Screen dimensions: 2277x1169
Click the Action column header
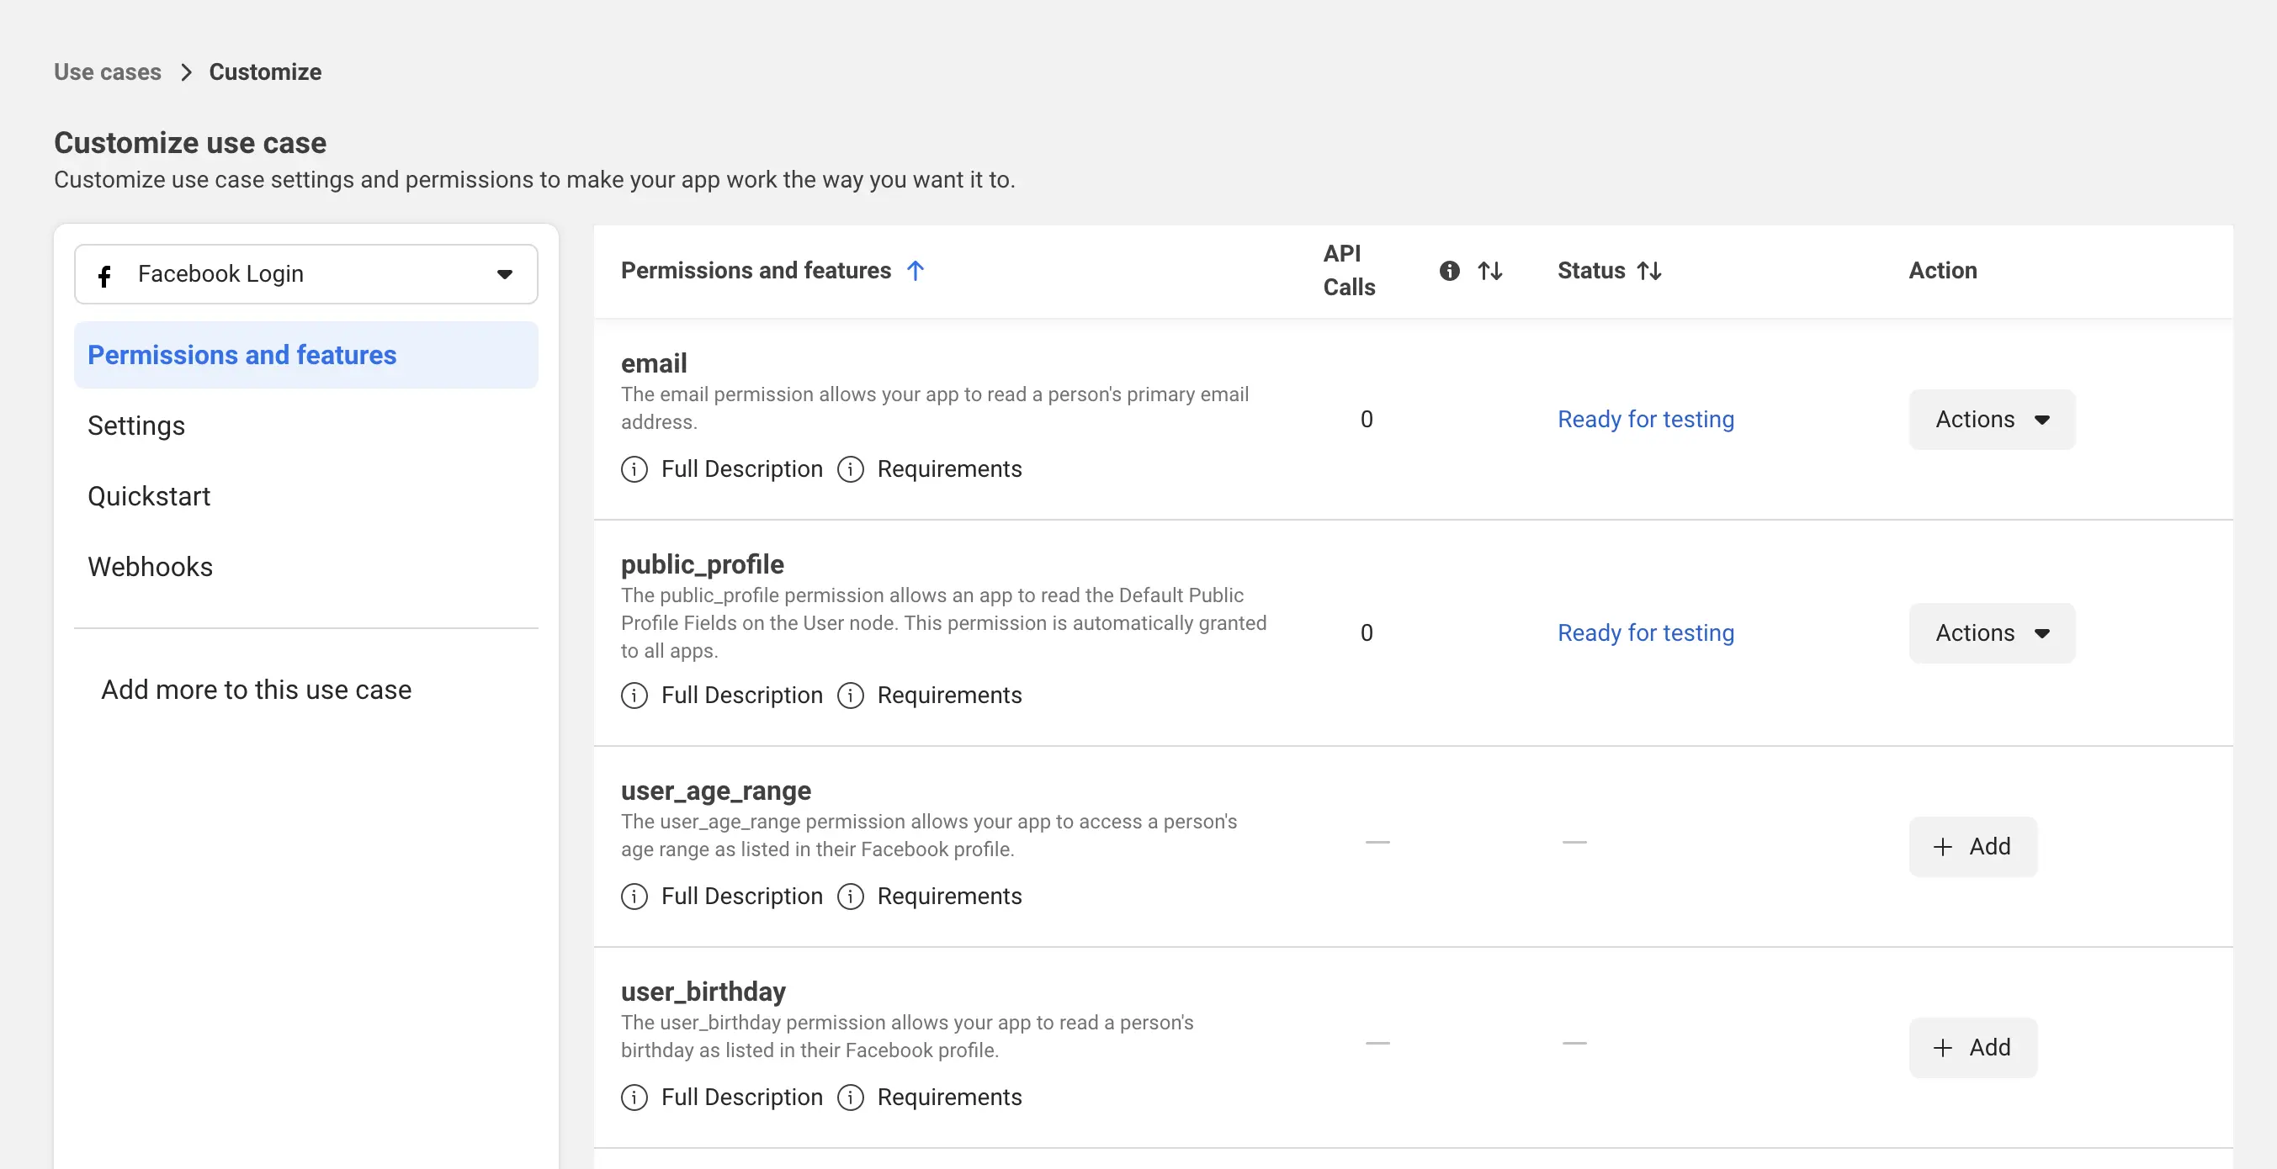click(1943, 270)
